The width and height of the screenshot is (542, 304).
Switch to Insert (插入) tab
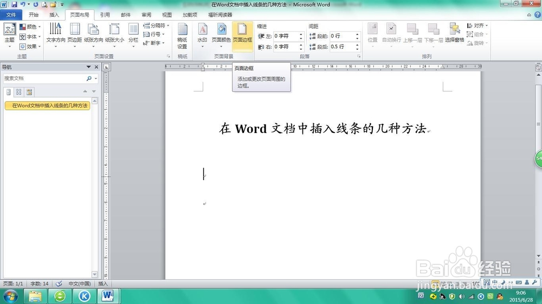(x=54, y=15)
